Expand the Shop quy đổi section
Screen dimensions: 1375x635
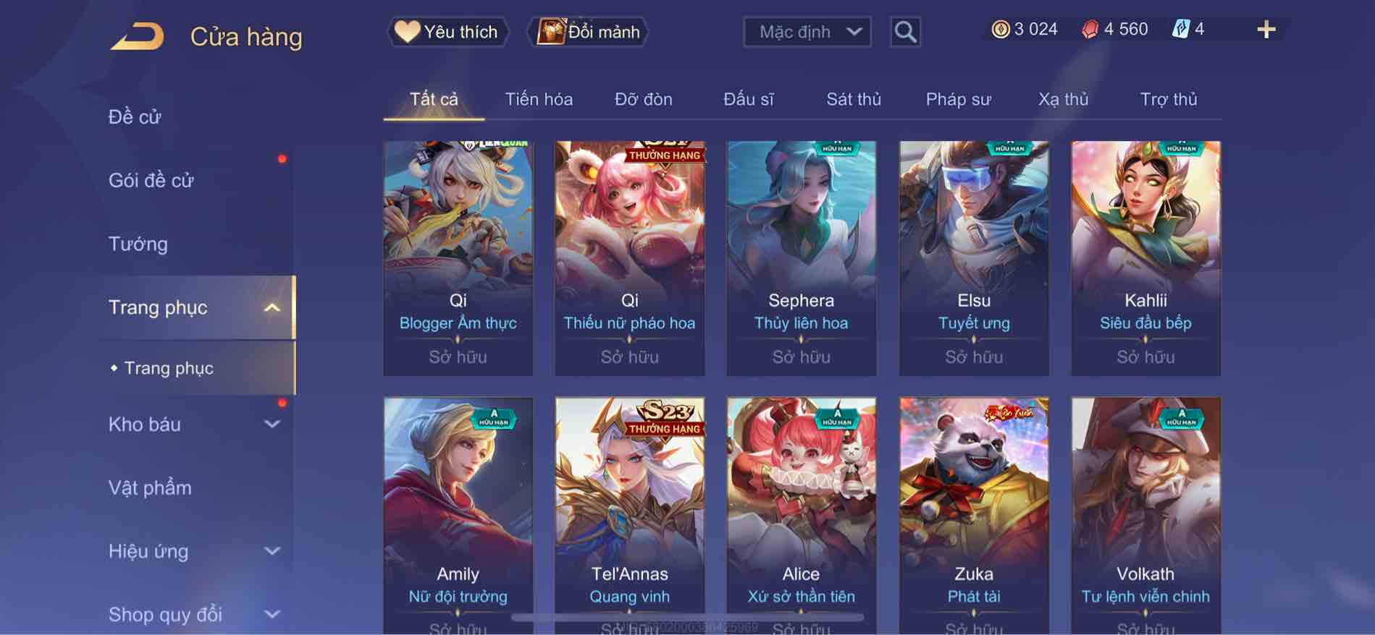point(272,615)
